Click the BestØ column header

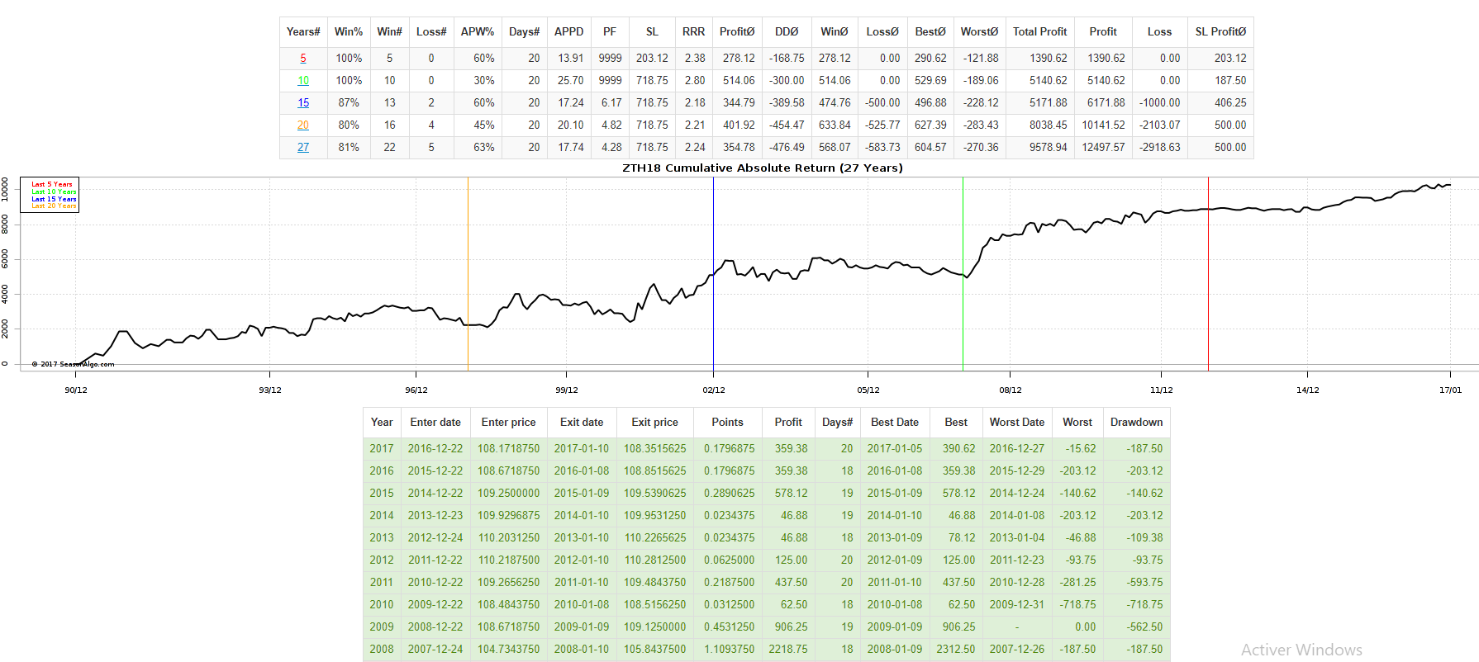tap(930, 32)
